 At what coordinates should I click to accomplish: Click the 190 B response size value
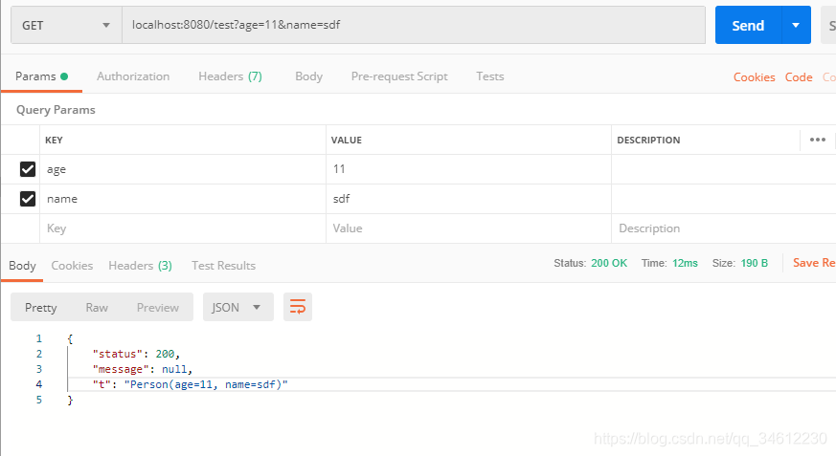755,263
